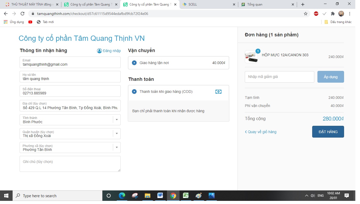The height and width of the screenshot is (204, 360).
Task: Open Cortana circle on taskbar
Action: 109,196
